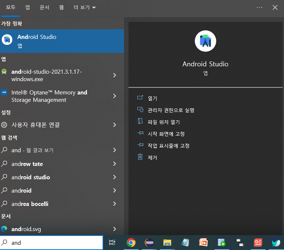Click pin icon for 시작 화면에 고정
Viewport: 284px width, 250px height.
140,133
